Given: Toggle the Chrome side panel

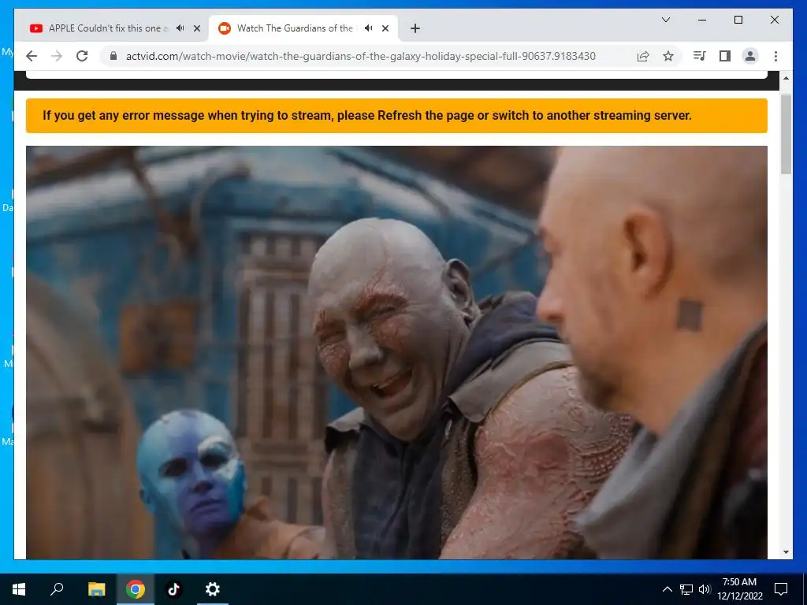Looking at the screenshot, I should tap(725, 56).
